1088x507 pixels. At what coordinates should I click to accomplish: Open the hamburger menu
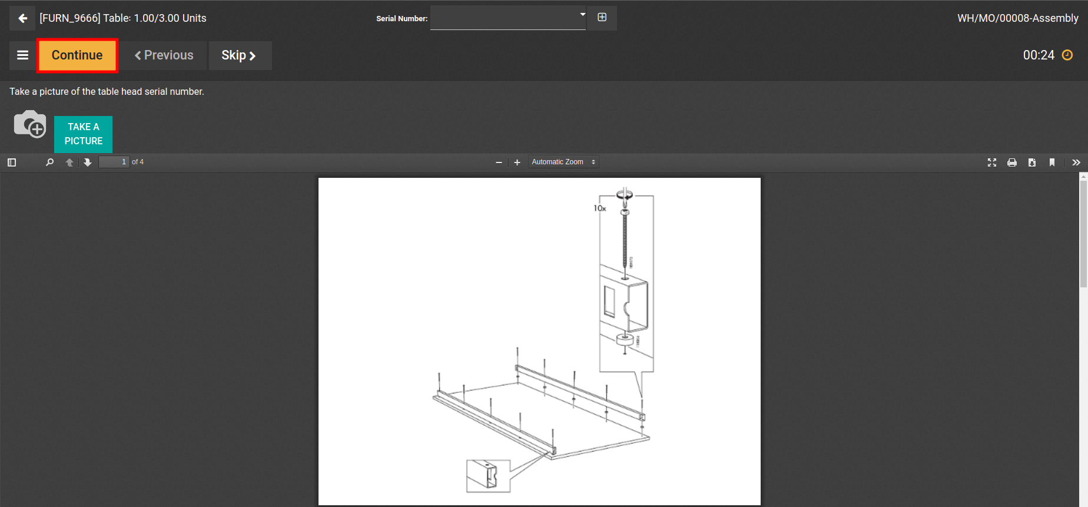click(x=23, y=55)
